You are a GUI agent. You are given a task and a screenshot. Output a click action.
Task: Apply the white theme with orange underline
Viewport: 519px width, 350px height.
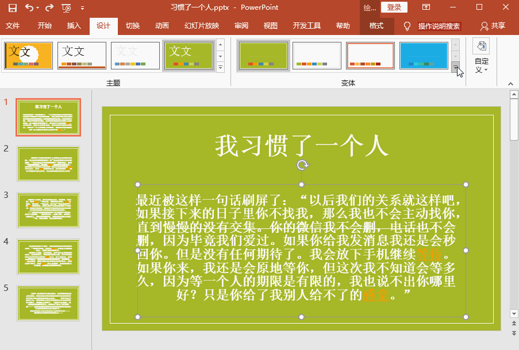click(x=82, y=55)
